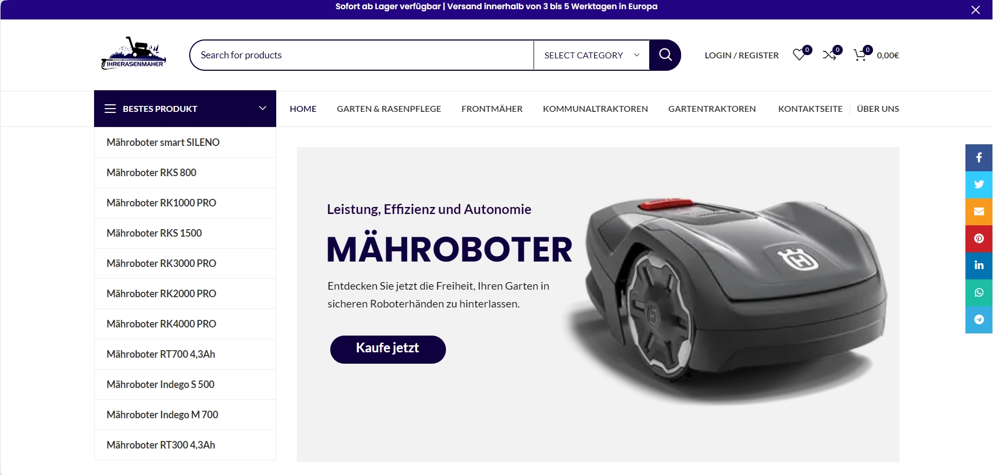Focus the Search for products field
993x475 pixels.
(x=361, y=55)
